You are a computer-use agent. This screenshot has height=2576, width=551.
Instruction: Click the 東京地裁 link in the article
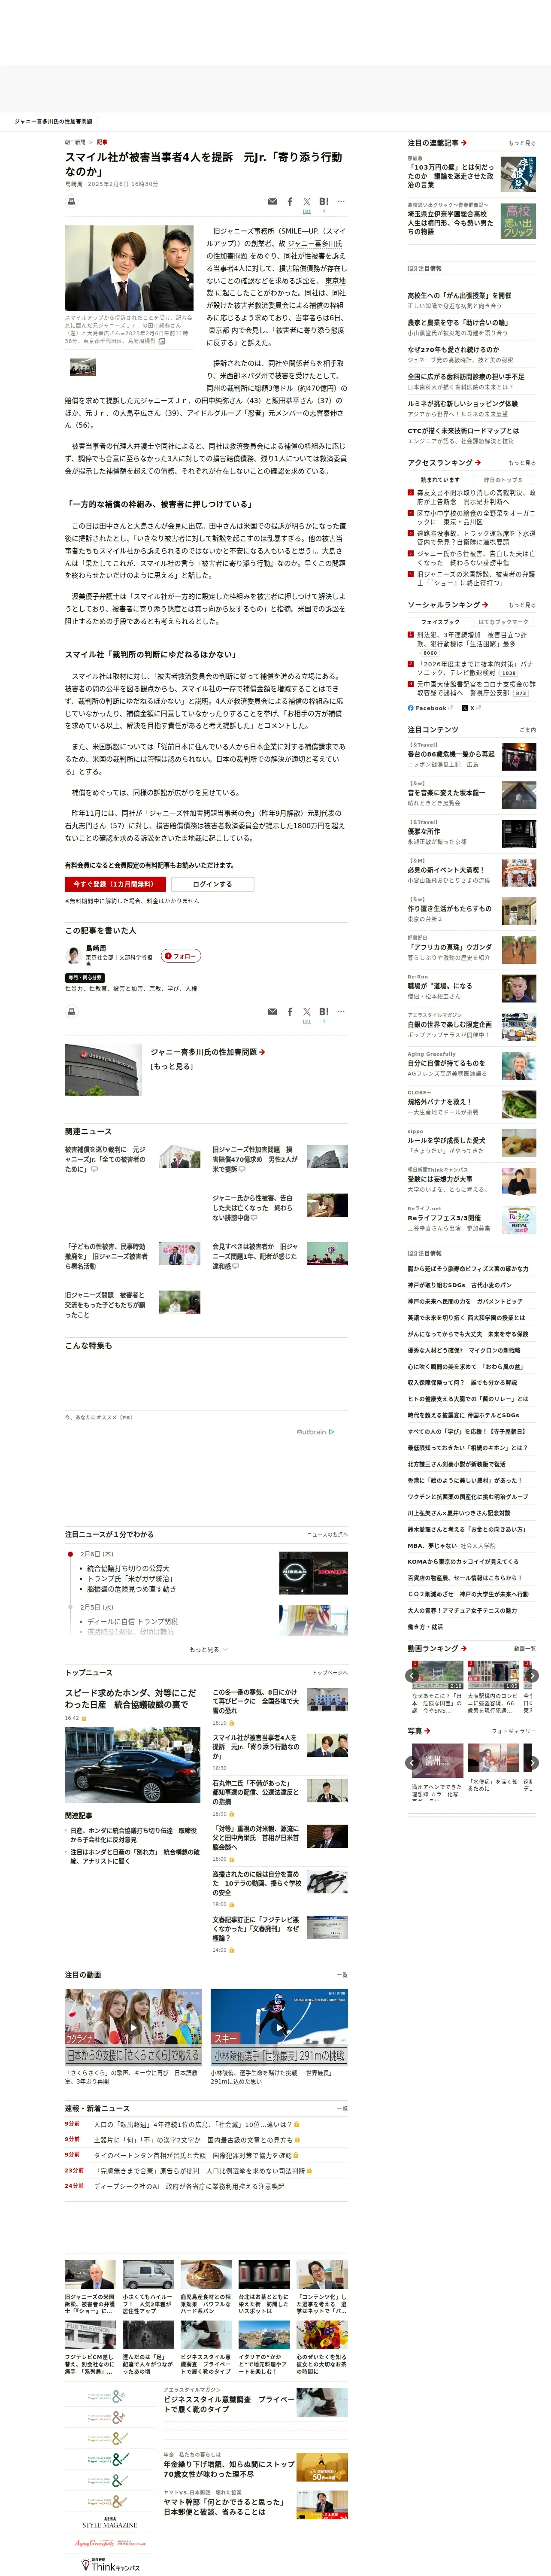click(335, 281)
